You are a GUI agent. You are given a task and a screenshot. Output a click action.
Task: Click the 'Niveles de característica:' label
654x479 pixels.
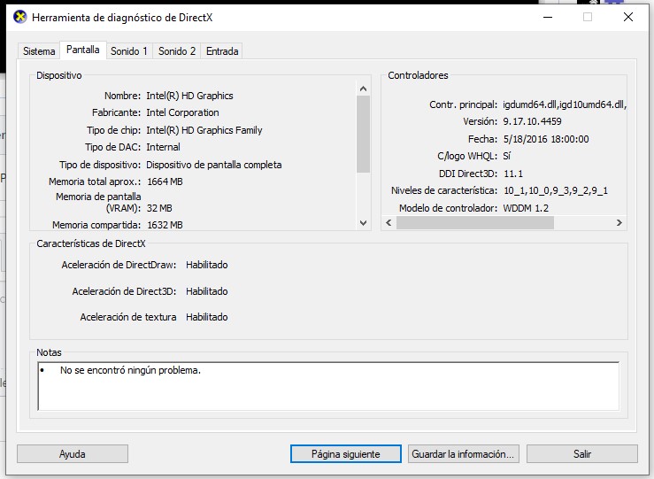[x=444, y=190]
